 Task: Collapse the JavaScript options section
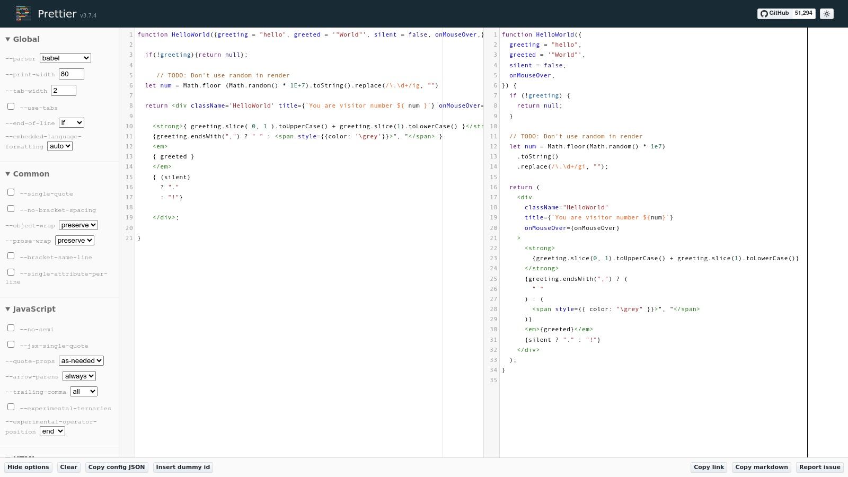30,309
